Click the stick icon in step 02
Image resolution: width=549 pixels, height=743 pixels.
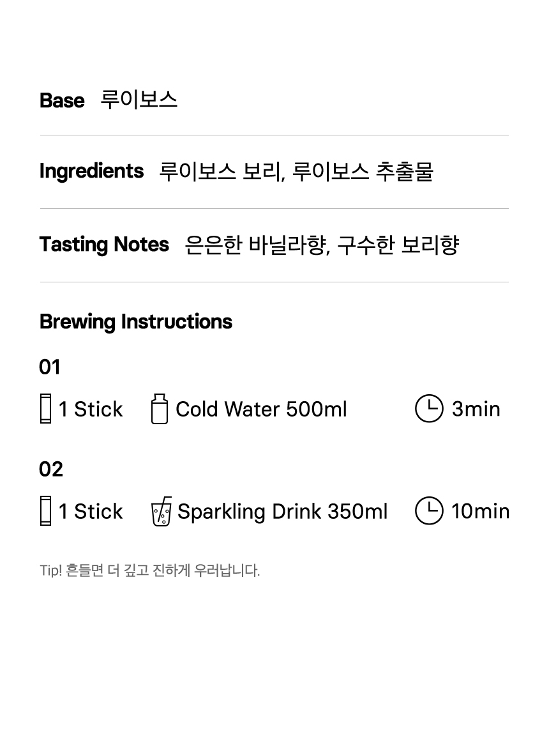(x=45, y=511)
